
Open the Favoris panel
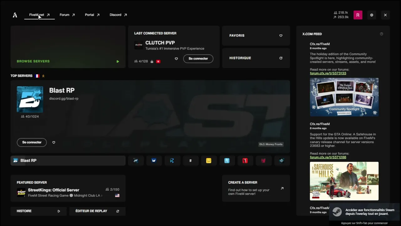click(256, 36)
